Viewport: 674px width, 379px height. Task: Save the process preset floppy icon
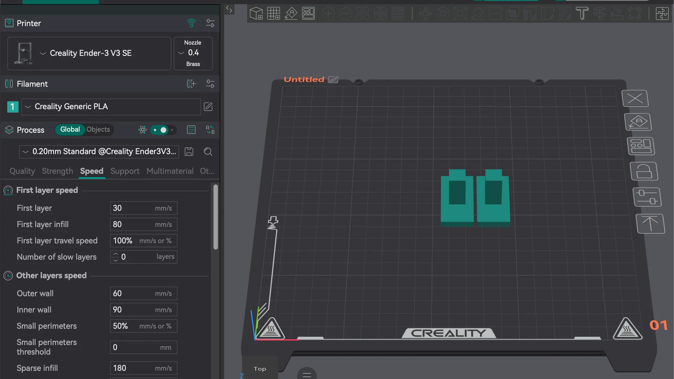tap(189, 152)
